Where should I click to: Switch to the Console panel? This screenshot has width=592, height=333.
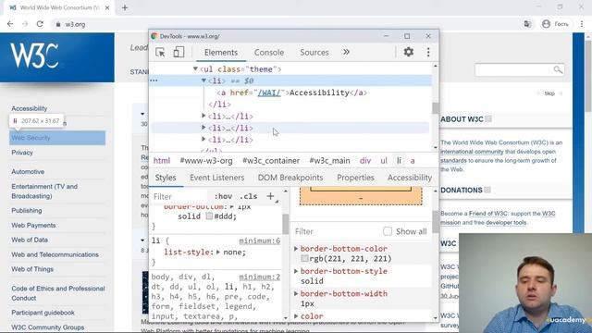(x=269, y=53)
